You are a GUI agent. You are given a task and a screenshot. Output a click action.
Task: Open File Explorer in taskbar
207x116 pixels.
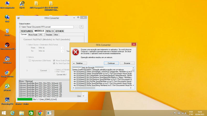point(21,113)
